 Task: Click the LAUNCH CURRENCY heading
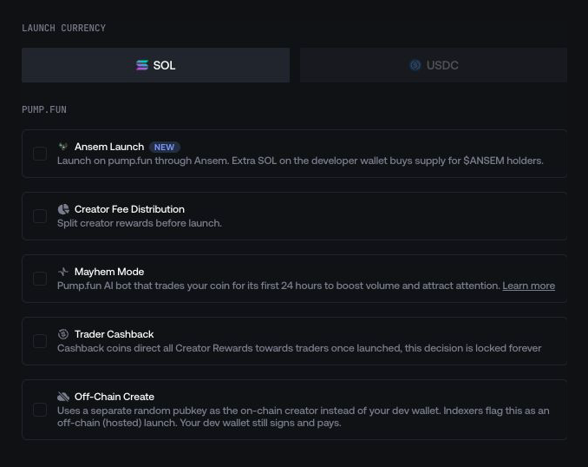point(64,28)
